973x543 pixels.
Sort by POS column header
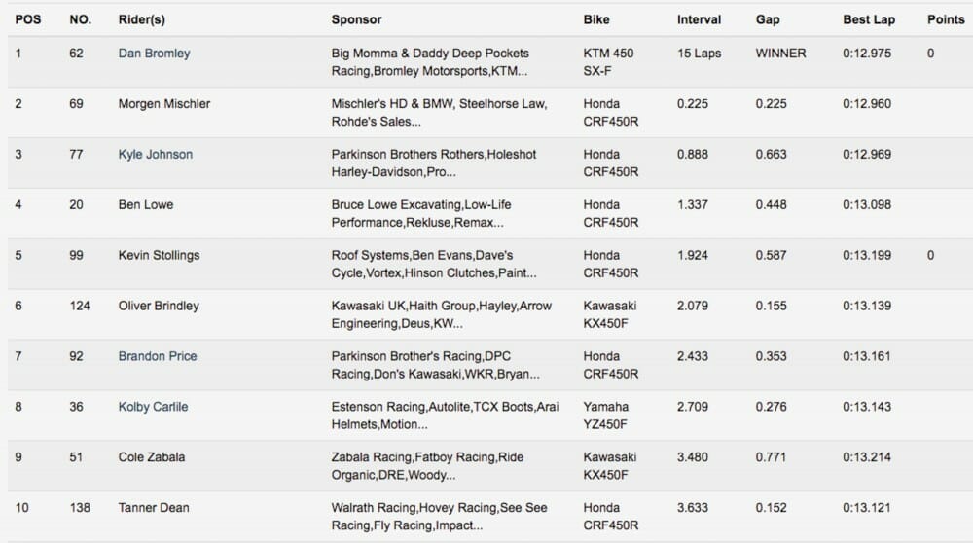point(27,19)
